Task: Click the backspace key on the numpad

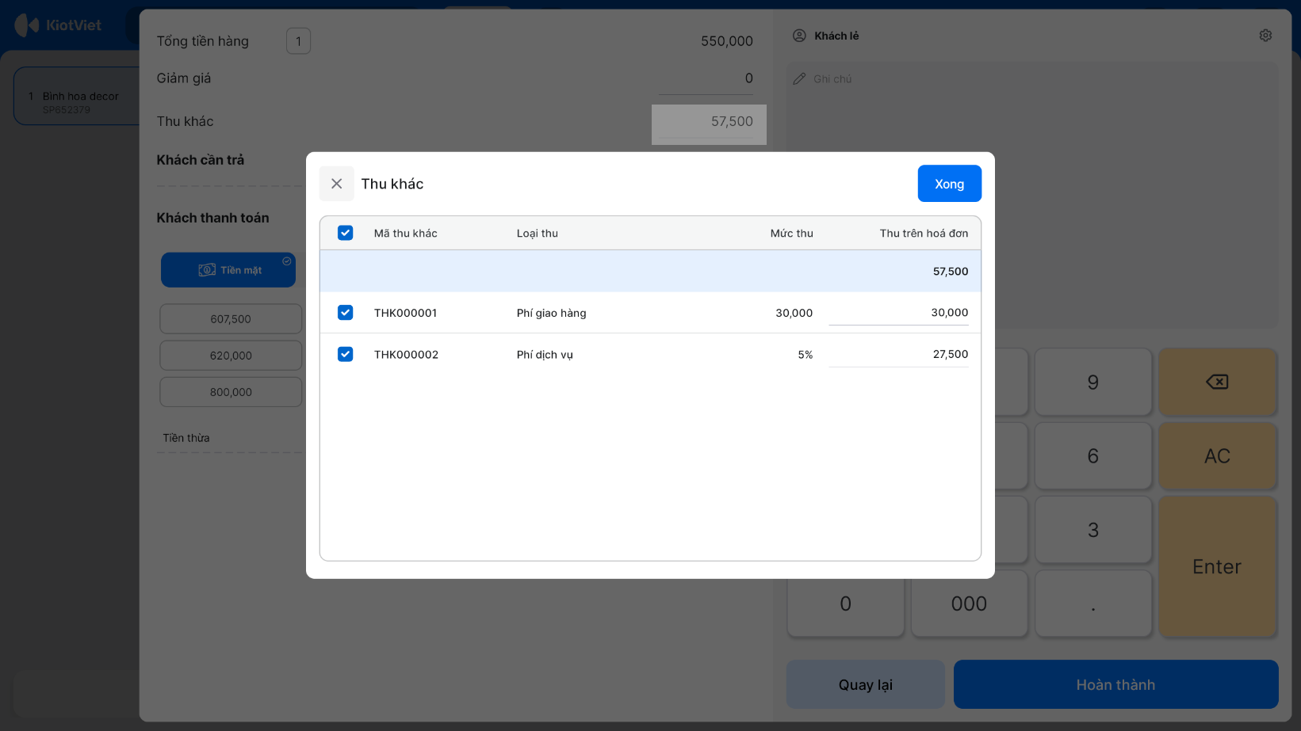Action: click(x=1217, y=383)
